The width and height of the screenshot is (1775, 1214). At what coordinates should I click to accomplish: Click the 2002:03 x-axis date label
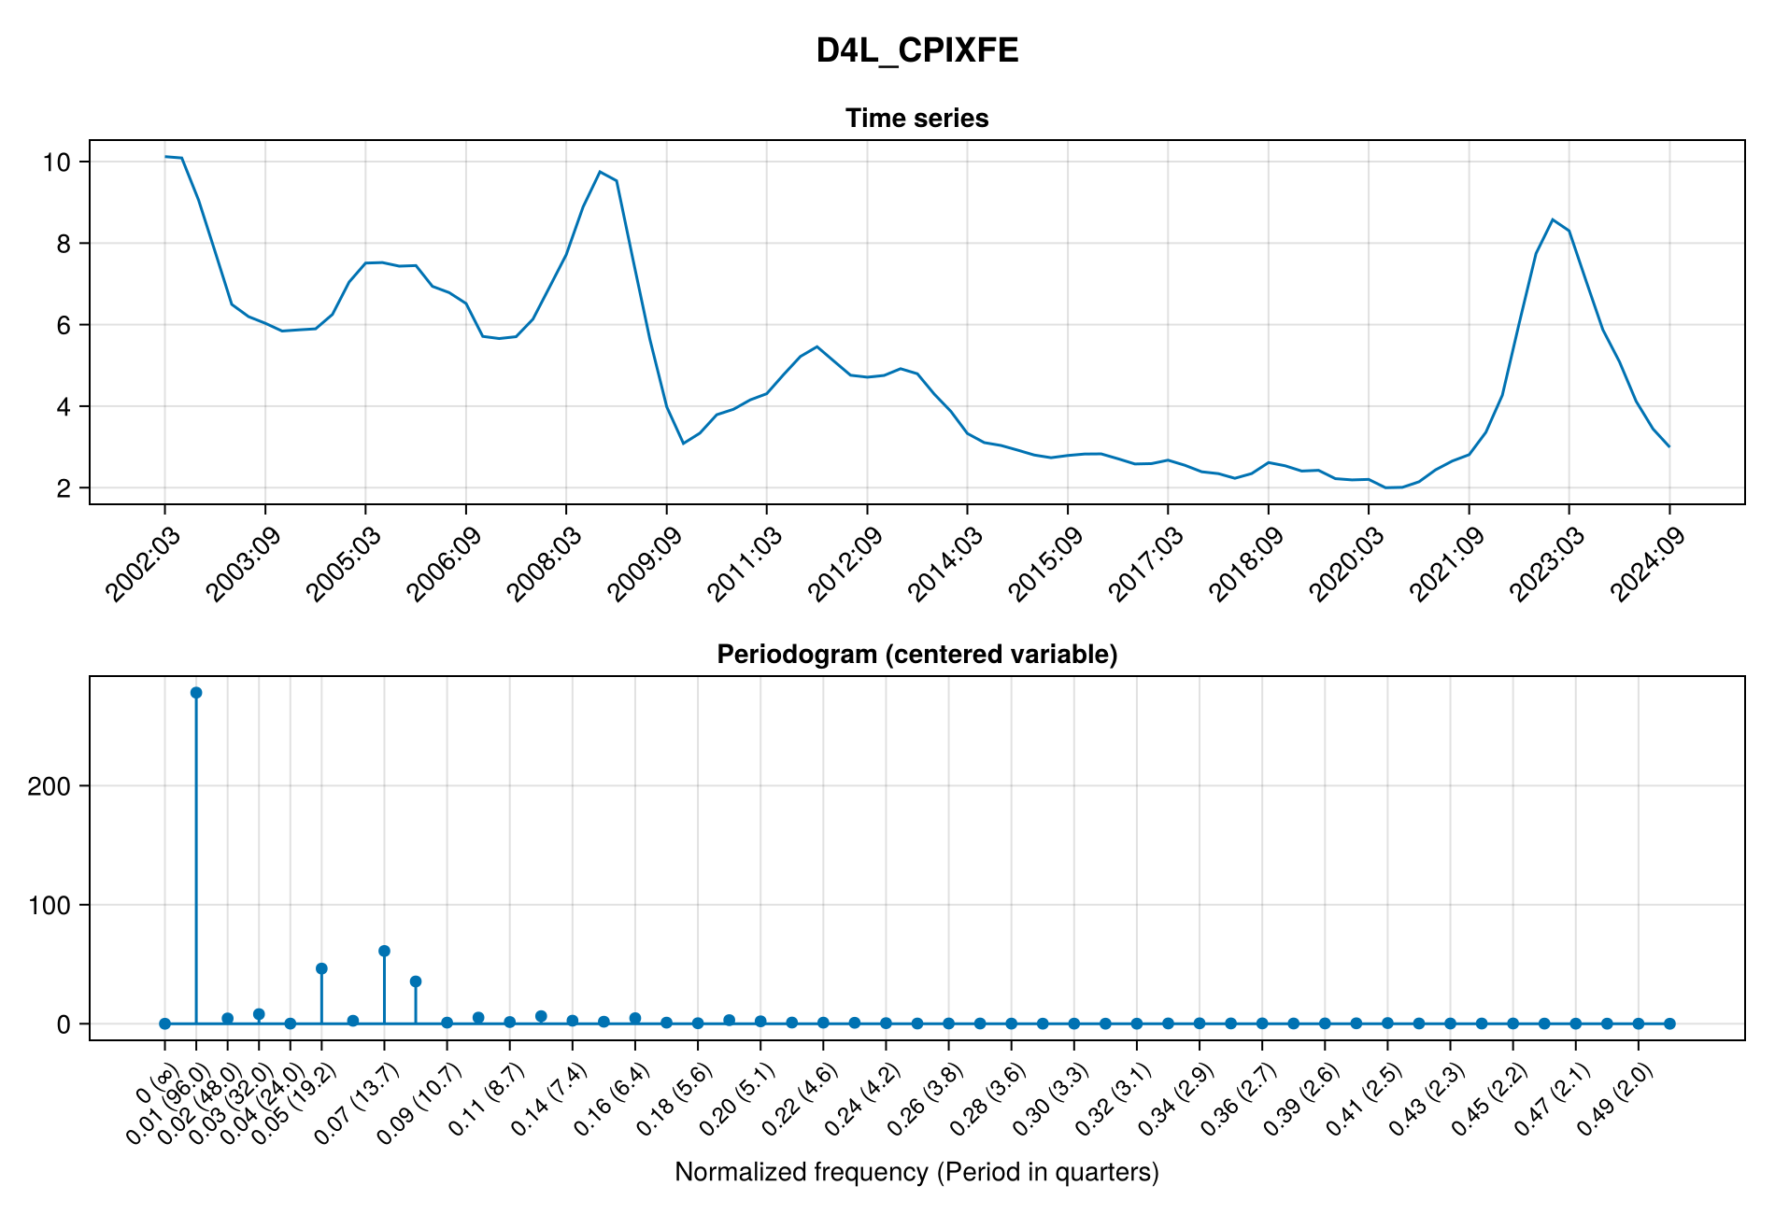(x=142, y=564)
